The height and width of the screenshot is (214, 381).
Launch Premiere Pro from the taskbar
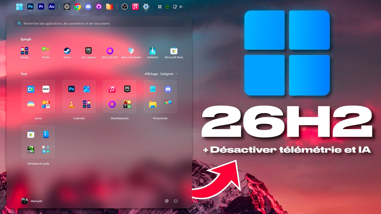tap(41, 7)
